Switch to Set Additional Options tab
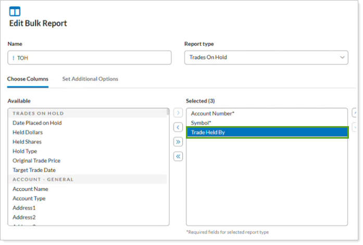 [90, 79]
